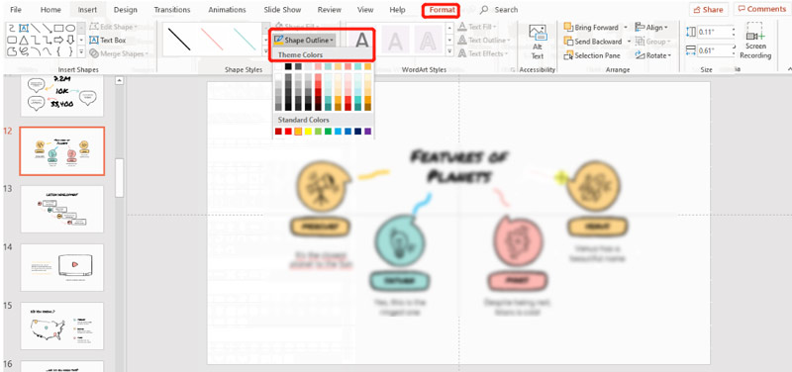Switch to the Home tab
The width and height of the screenshot is (792, 372).
[50, 10]
